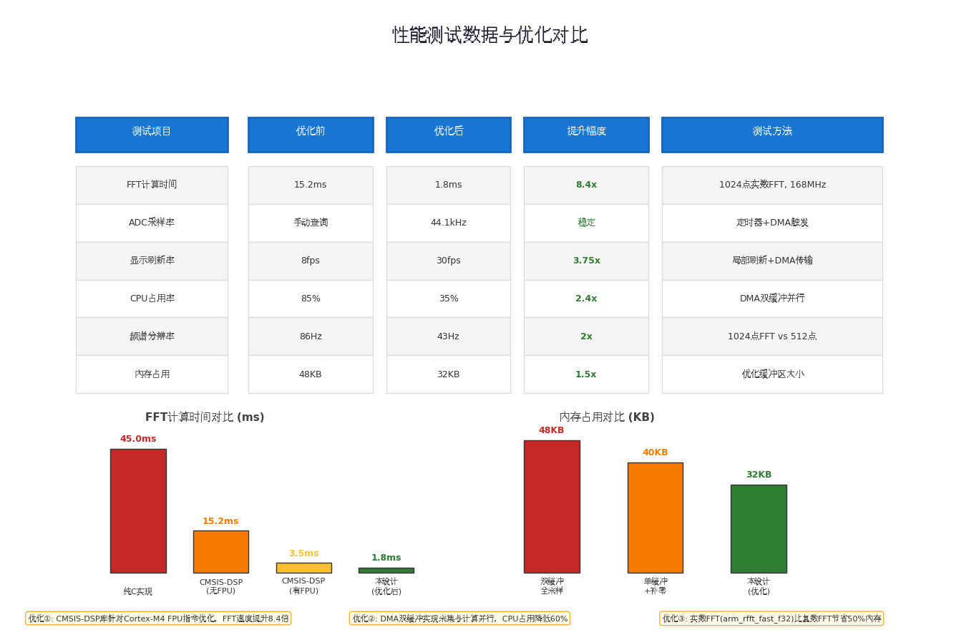Click the 优化前 column header

(311, 135)
